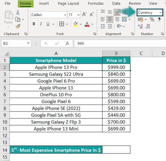Click the Fill Color bucket icon
This screenshot has height=161, width=166.
75,24
